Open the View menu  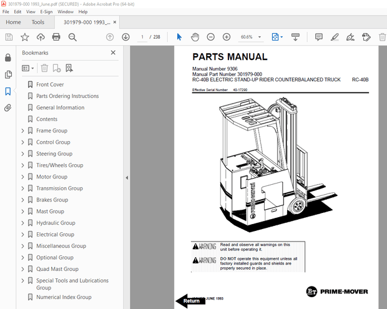click(31, 12)
